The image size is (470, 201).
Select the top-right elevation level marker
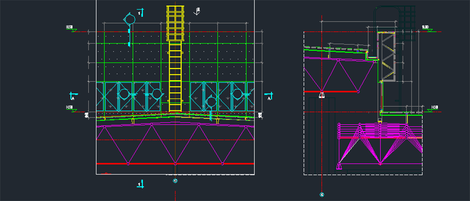(x=427, y=28)
